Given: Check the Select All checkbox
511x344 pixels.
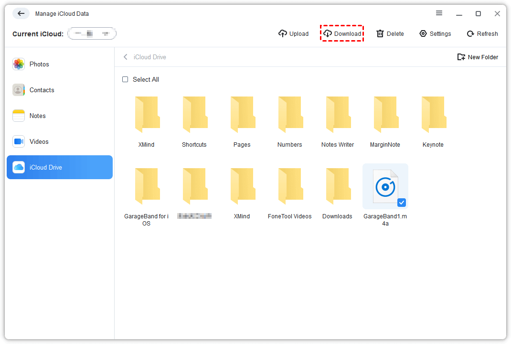Looking at the screenshot, I should (125, 79).
